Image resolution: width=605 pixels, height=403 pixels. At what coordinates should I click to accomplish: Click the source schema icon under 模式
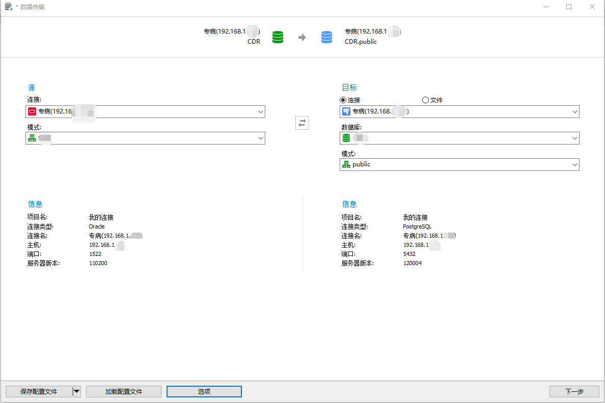click(32, 138)
